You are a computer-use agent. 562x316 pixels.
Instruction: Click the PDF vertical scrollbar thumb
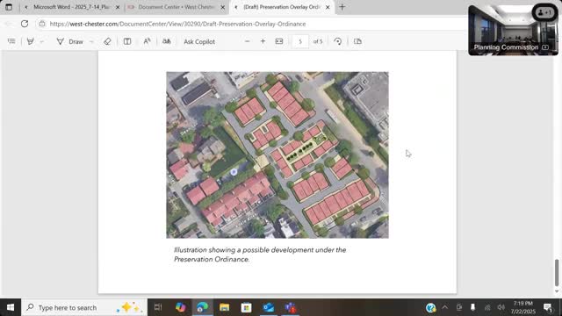pos(557,273)
